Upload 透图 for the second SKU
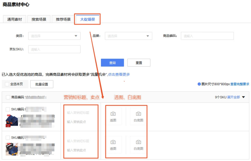This screenshot has width=251, height=161. [x=113, y=145]
